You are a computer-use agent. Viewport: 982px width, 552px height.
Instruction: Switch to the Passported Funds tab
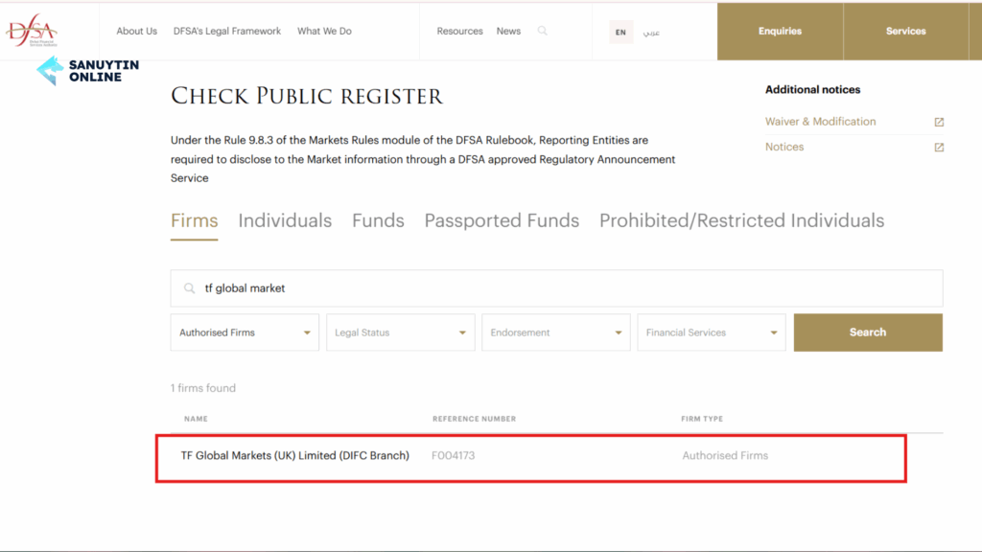tap(502, 221)
